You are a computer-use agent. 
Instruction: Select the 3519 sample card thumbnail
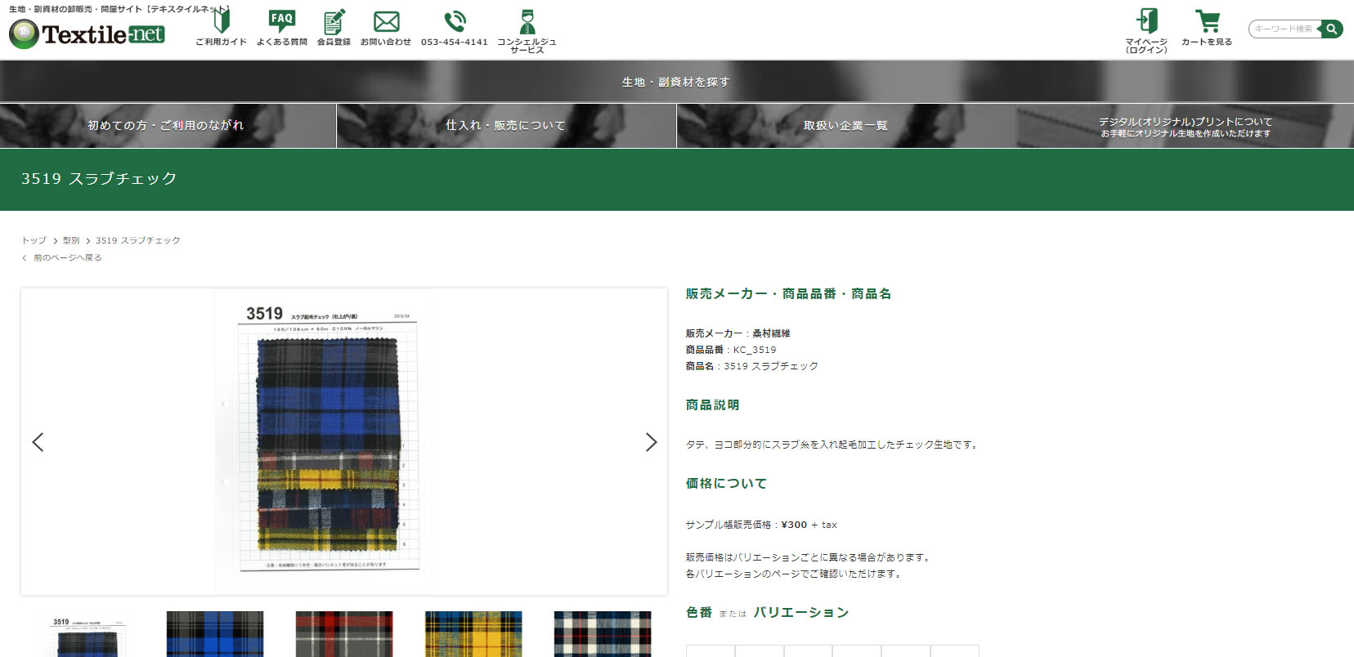(x=86, y=634)
